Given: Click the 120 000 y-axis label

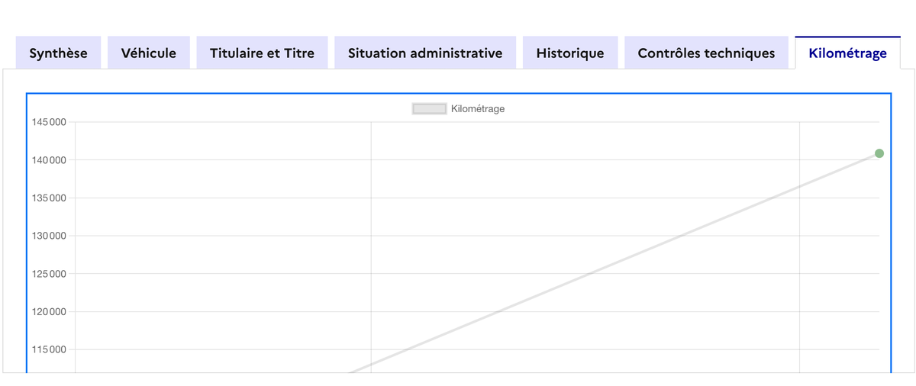Looking at the screenshot, I should 49,311.
